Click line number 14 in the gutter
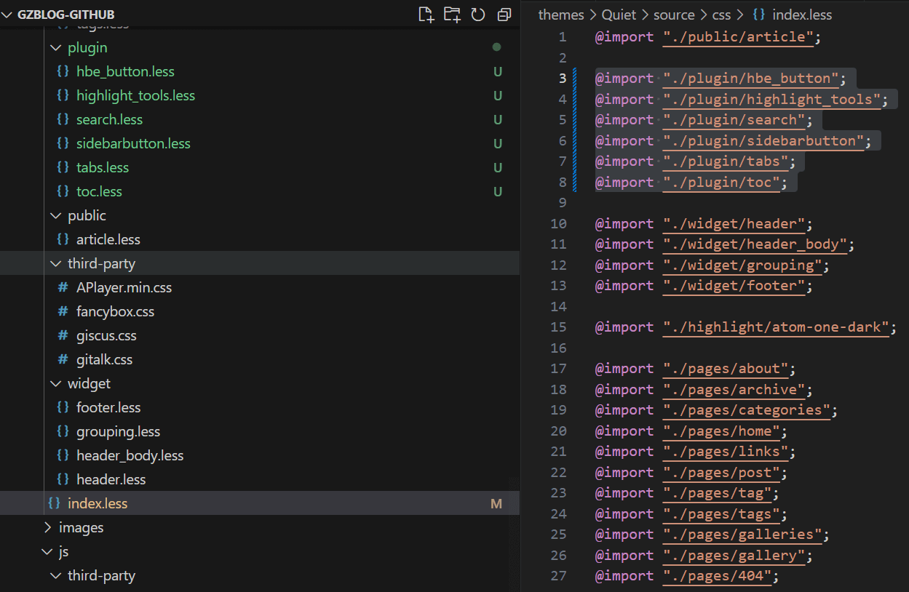Screen dimensions: 909x592 558,306
